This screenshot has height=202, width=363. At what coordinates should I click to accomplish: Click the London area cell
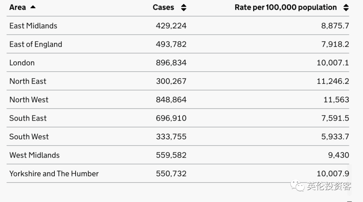tap(22, 63)
